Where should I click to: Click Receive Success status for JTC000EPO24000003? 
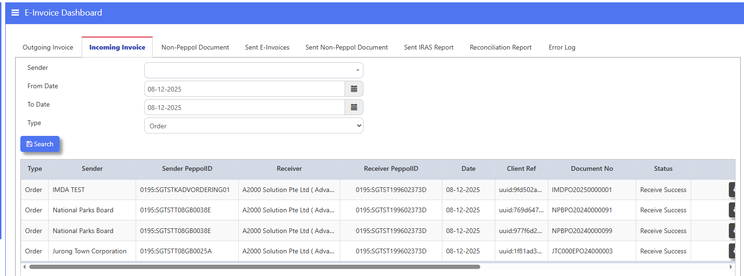click(x=663, y=251)
